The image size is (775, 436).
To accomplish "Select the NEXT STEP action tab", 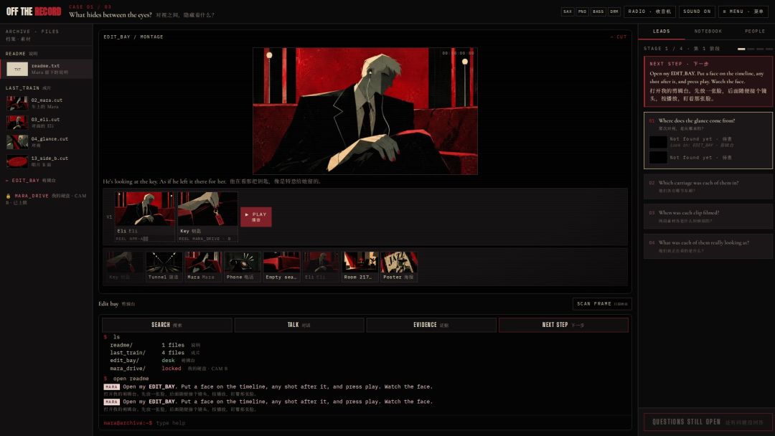I will pos(563,325).
